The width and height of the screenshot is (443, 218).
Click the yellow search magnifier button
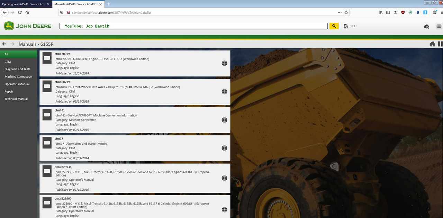(334, 26)
